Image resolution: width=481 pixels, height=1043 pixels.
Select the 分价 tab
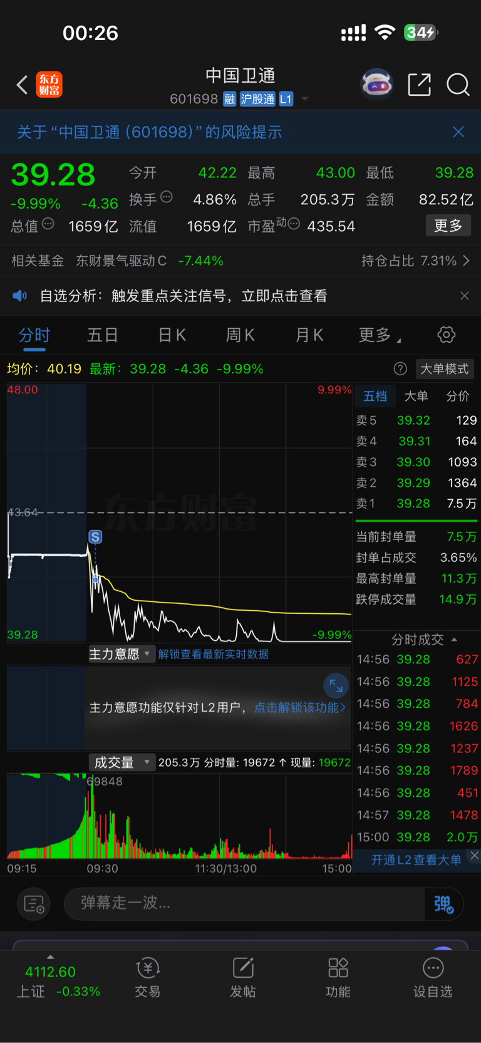pyautogui.click(x=458, y=396)
